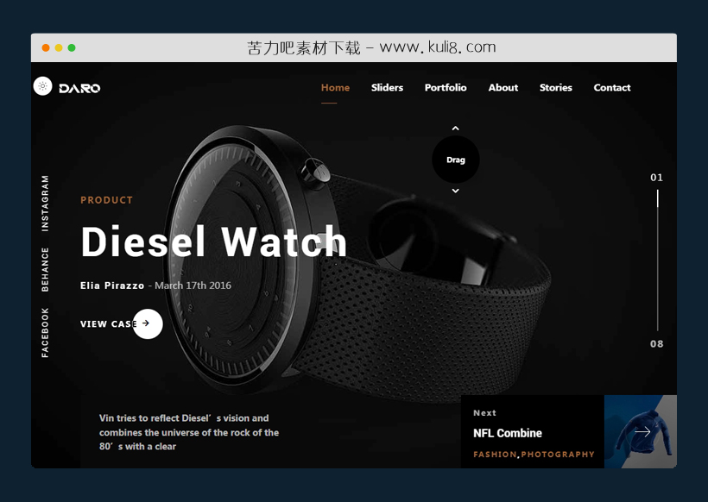Click the white arrow circle button
The width and height of the screenshot is (708, 502).
point(148,323)
